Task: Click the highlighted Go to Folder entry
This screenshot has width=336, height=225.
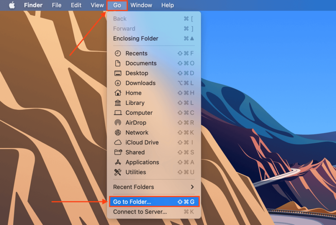Action: point(154,202)
